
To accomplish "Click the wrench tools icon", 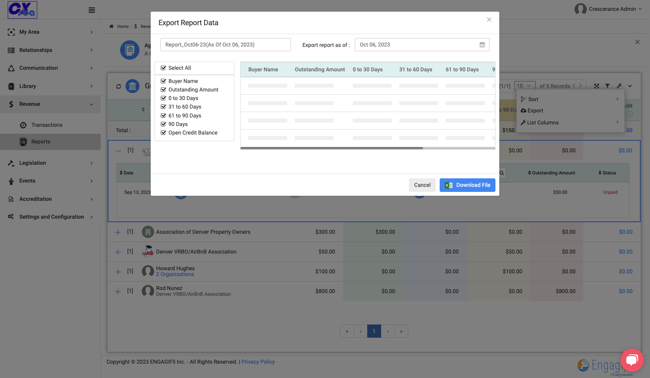I will (x=619, y=86).
